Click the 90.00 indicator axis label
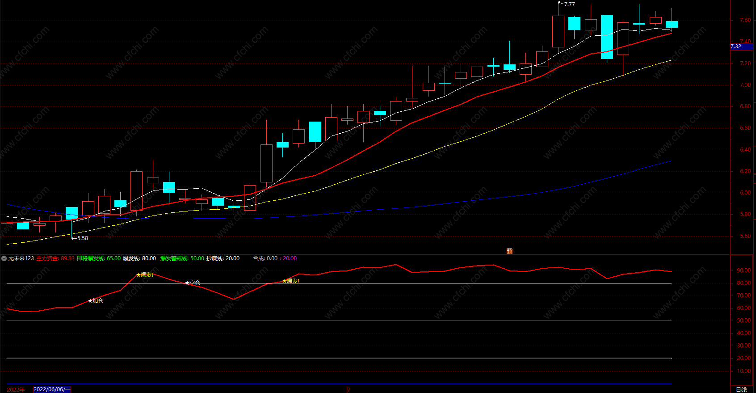756x393 pixels. coord(744,270)
